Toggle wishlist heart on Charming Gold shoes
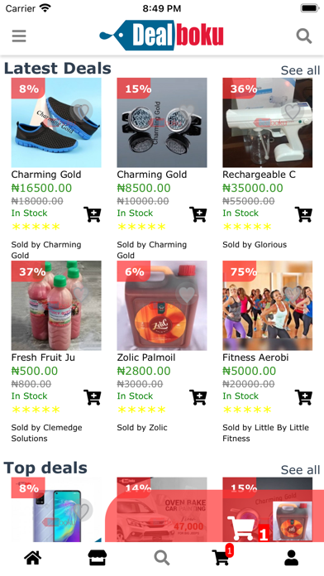The height and width of the screenshot is (576, 324). (x=81, y=110)
